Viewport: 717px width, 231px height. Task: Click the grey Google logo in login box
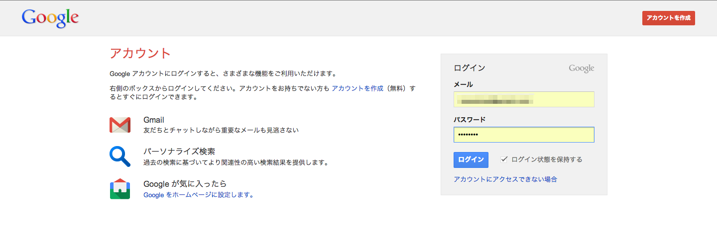point(582,69)
